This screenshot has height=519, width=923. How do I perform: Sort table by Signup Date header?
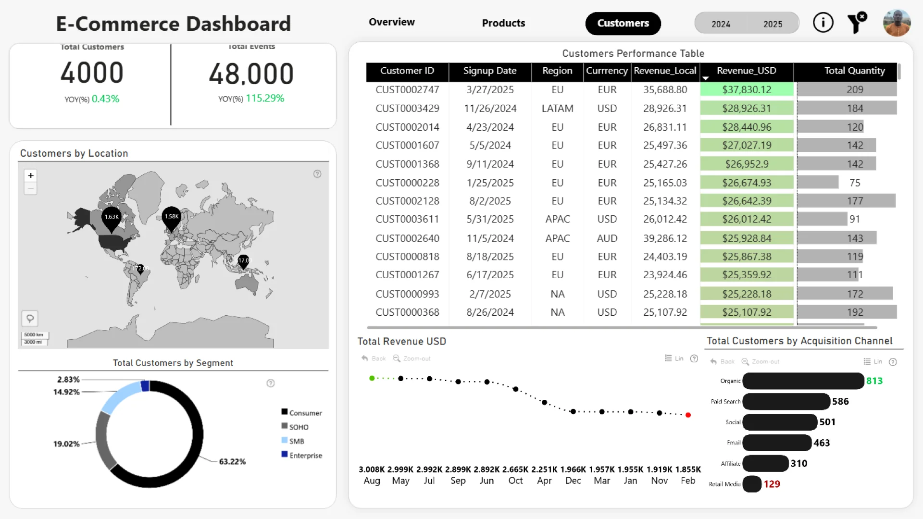point(489,71)
